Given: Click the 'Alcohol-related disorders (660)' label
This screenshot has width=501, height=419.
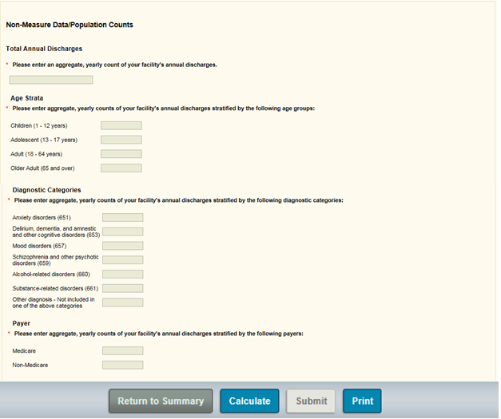Looking at the screenshot, I should point(51,275).
